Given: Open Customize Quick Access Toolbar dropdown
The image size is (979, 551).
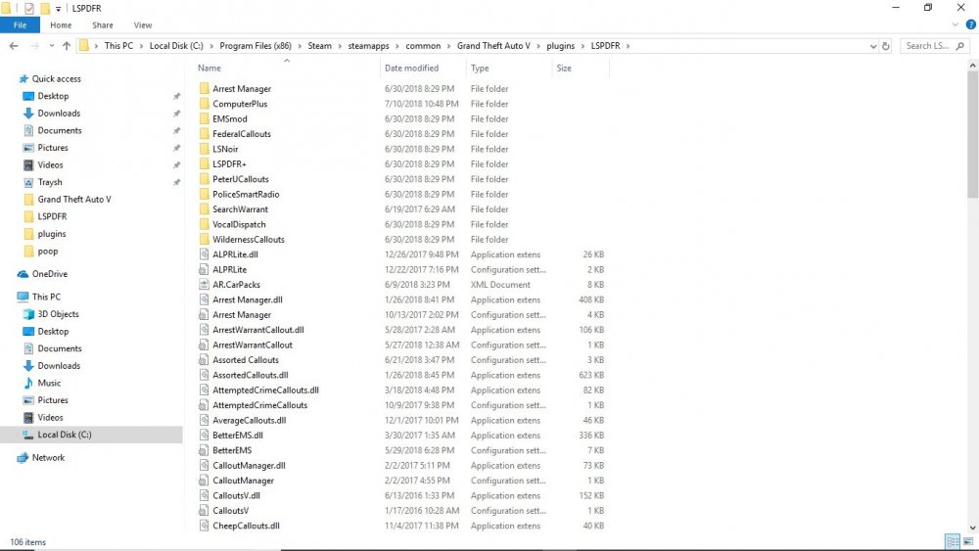Looking at the screenshot, I should pos(58,9).
